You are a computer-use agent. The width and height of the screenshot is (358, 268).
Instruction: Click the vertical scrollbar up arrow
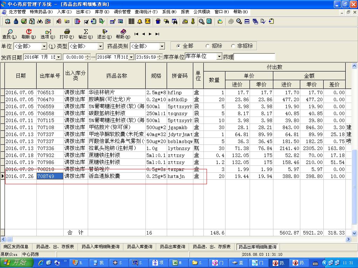(354, 66)
